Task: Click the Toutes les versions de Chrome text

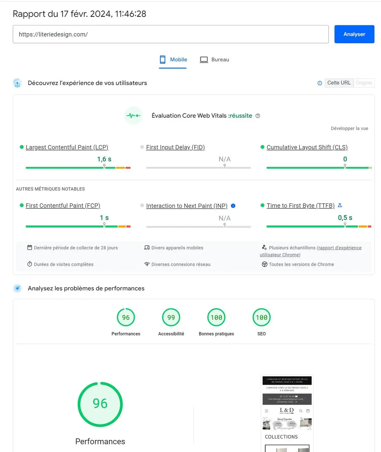Action: [301, 264]
